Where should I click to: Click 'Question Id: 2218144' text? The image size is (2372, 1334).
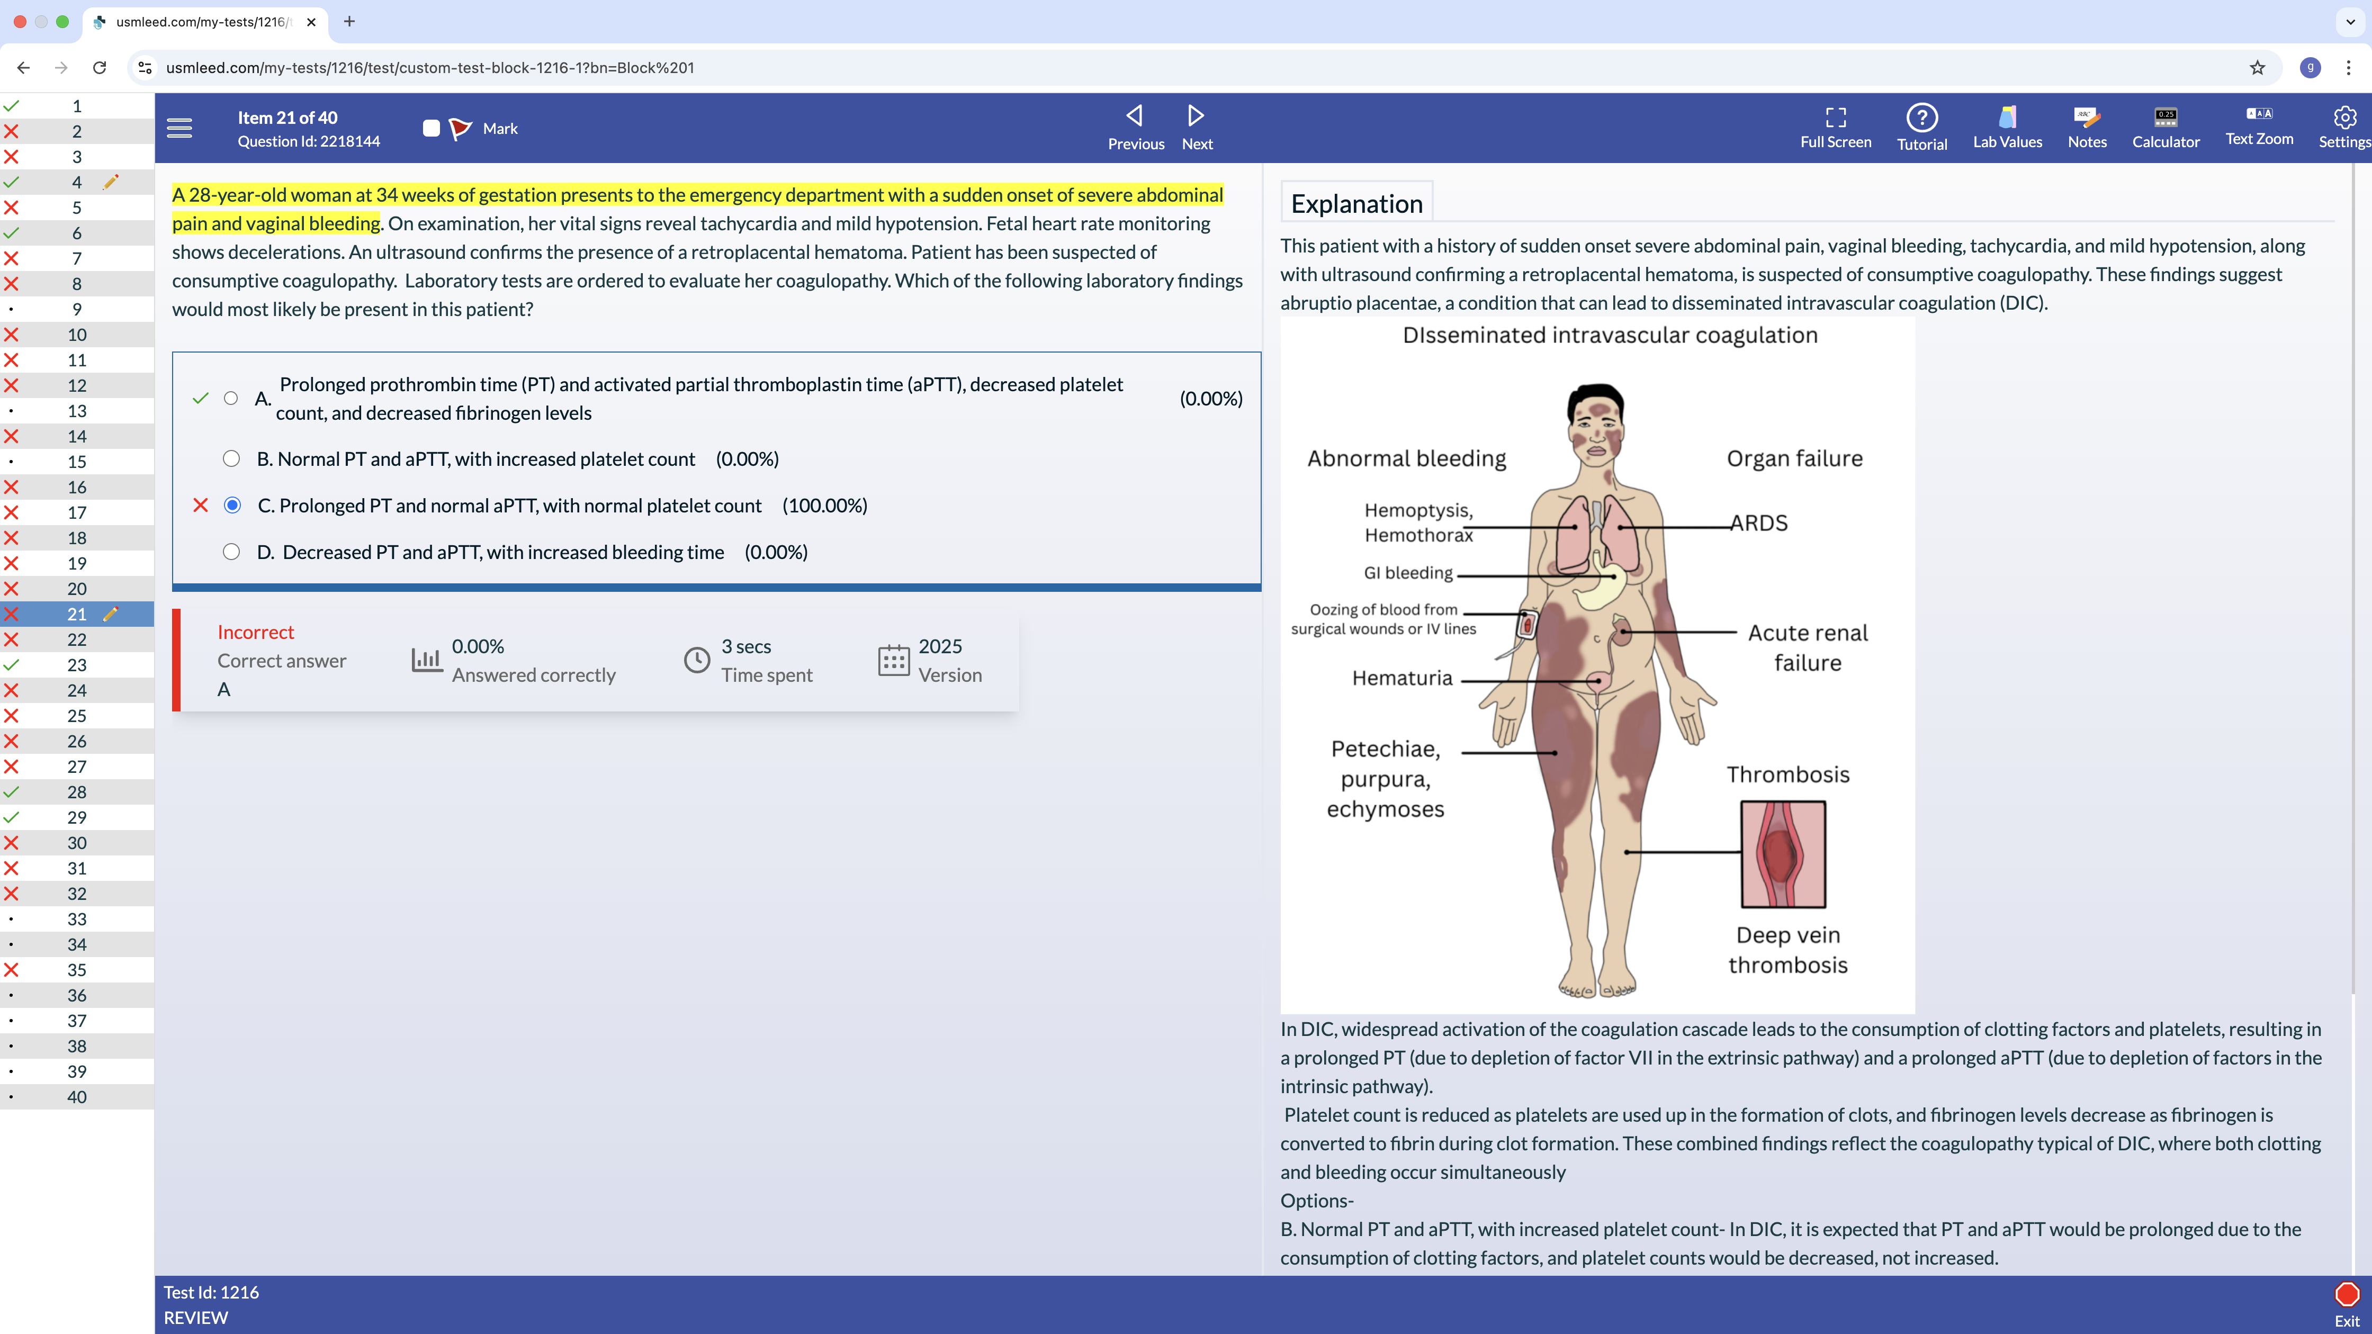(x=309, y=141)
